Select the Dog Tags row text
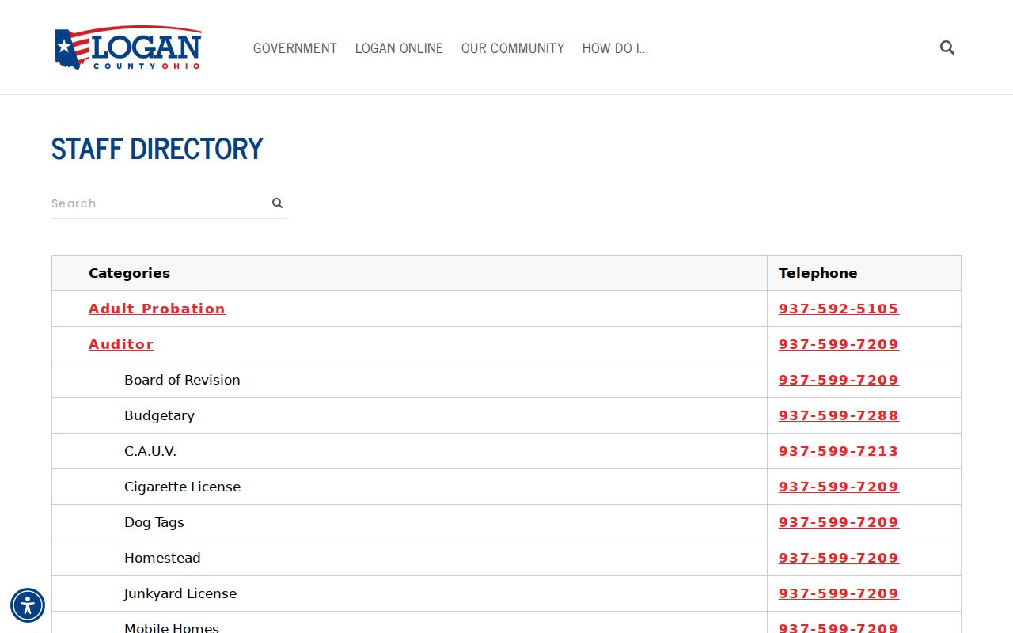Viewport: 1013px width, 633px height. 154,522
